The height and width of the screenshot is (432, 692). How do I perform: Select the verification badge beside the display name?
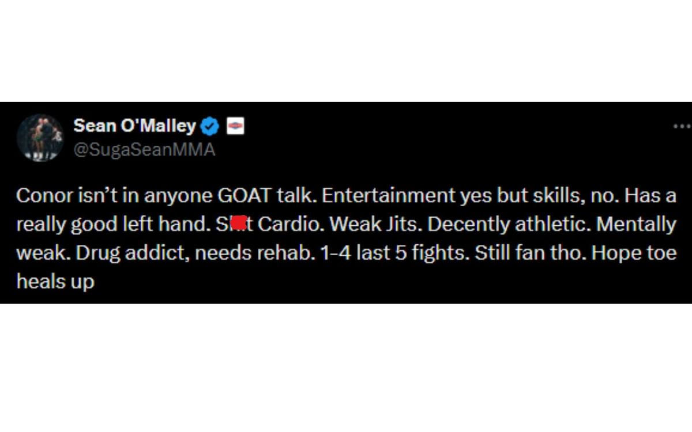pyautogui.click(x=210, y=126)
